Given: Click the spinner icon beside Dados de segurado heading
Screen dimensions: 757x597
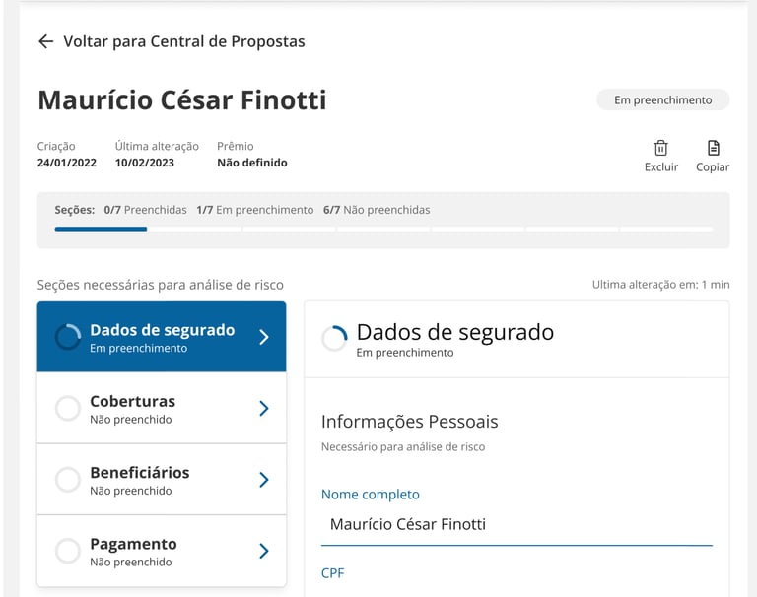Looking at the screenshot, I should point(335,338).
